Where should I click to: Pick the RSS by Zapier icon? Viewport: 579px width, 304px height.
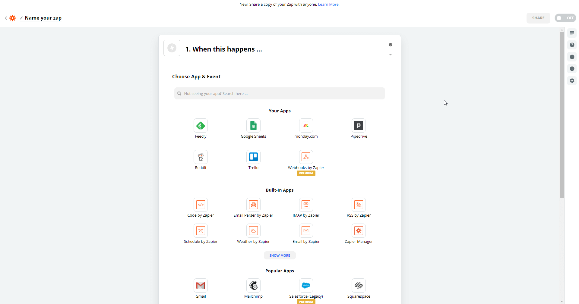click(x=359, y=205)
